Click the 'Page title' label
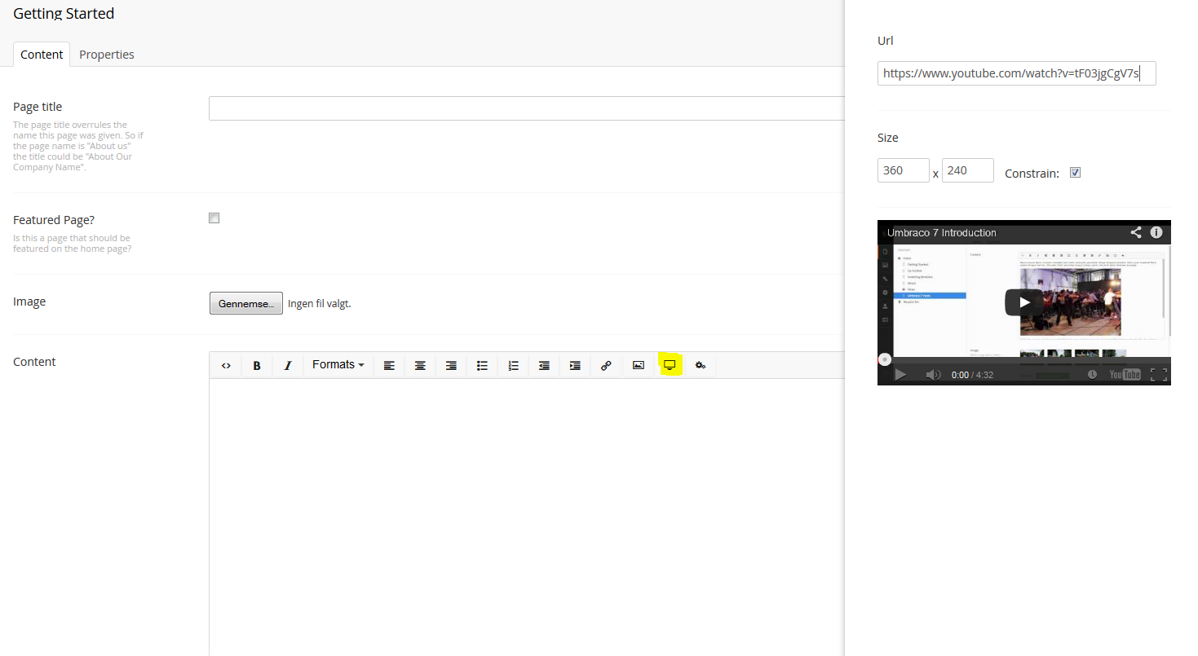 click(38, 107)
